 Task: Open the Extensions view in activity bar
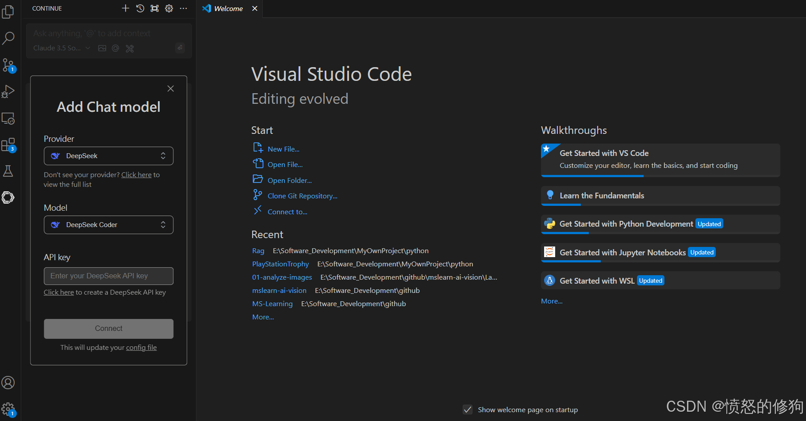click(8, 145)
